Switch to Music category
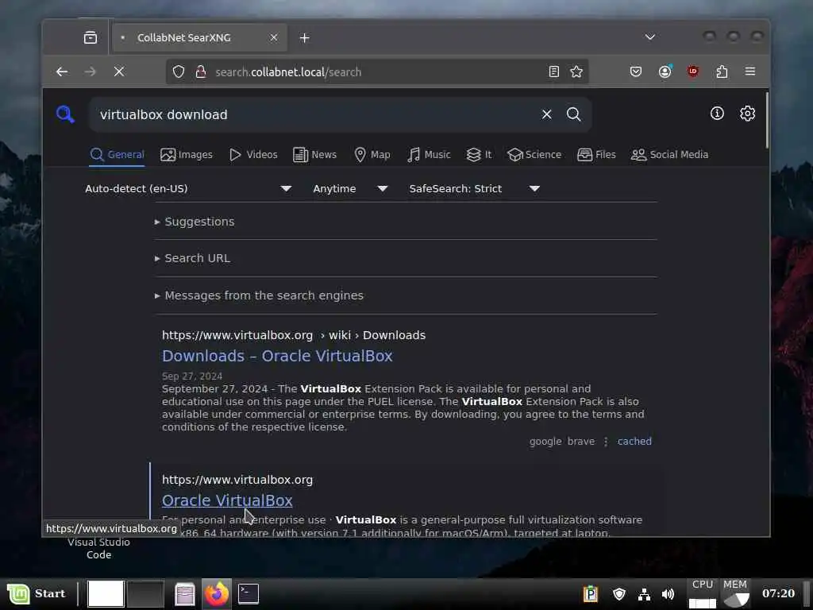The image size is (813, 610). [x=429, y=155]
